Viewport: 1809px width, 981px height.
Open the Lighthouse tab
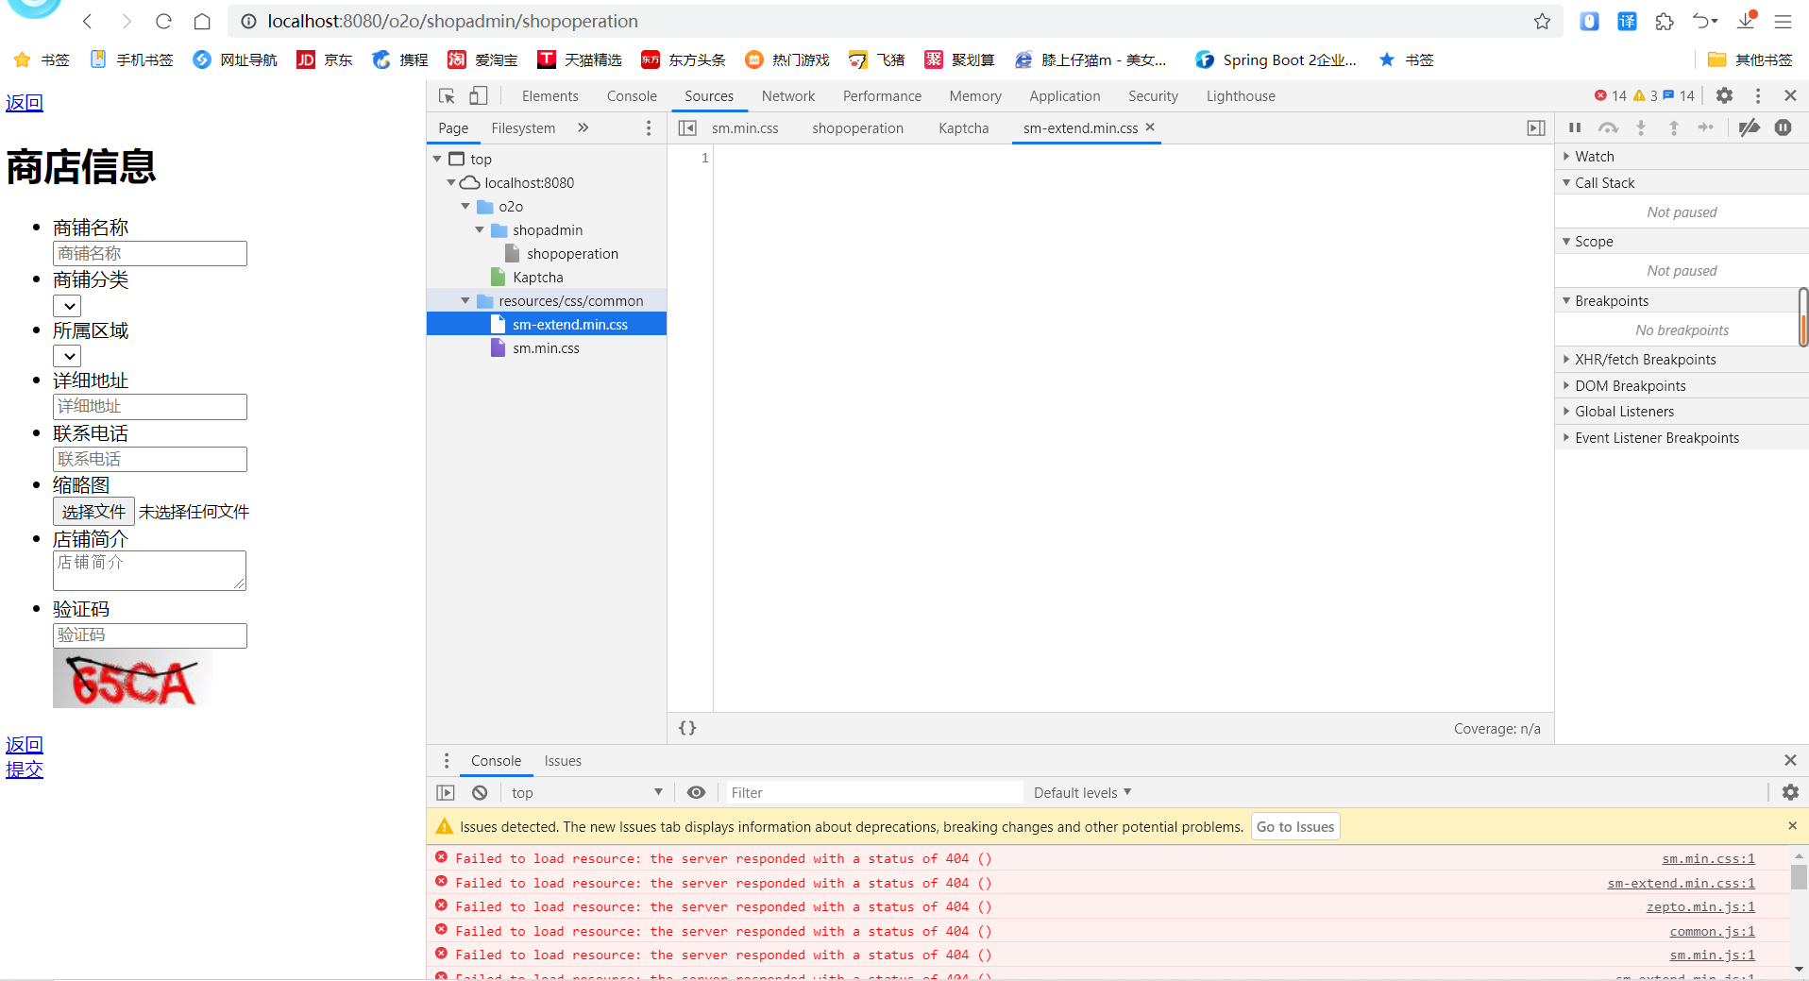[x=1241, y=96]
